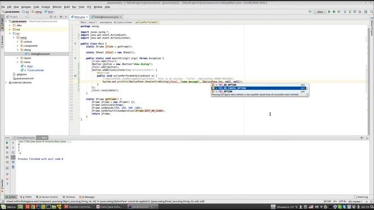Image resolution: width=374 pixels, height=210 pixels.
Task: Collapse the dialog package node
Action: [18, 50]
